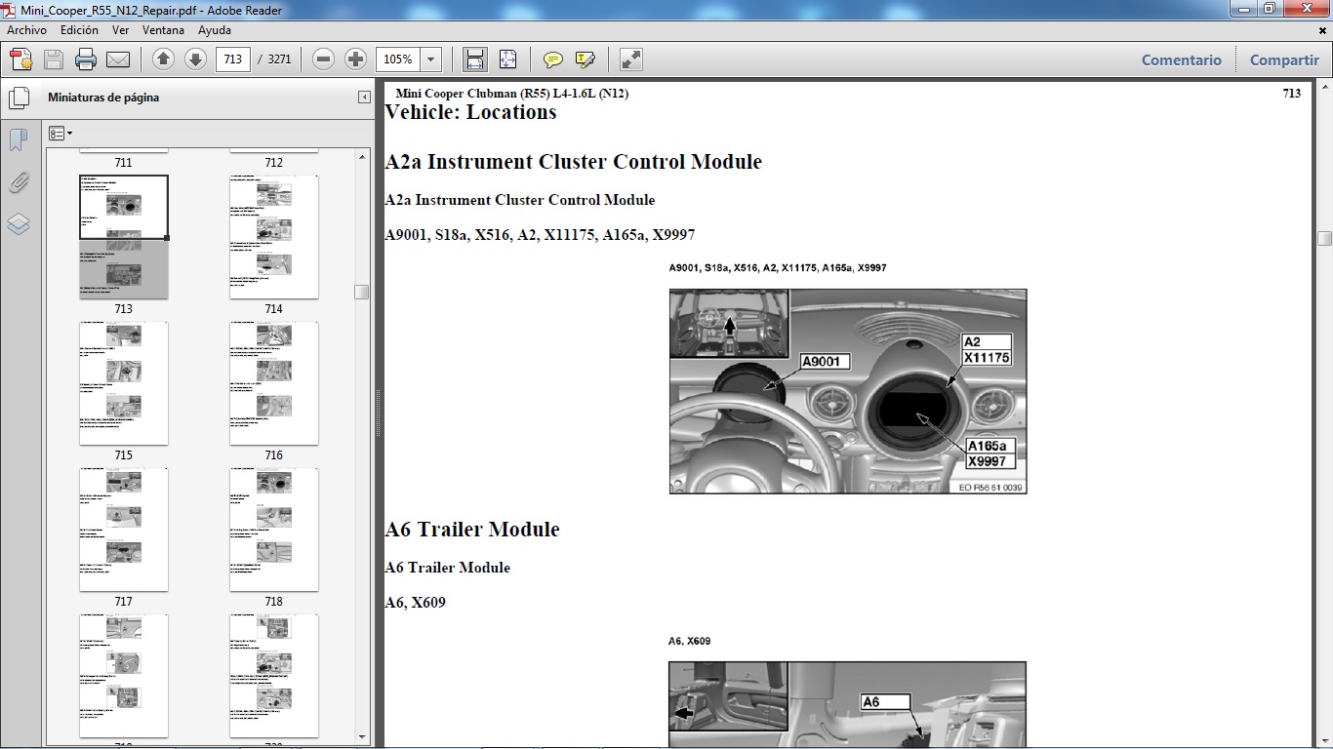The height and width of the screenshot is (749, 1333).
Task: Click the thumbnail label "712"
Action: pos(273,163)
